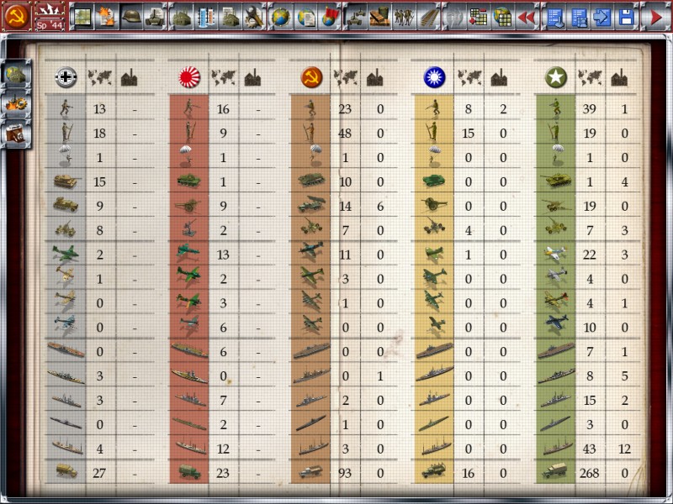
Task: Click the Japanese infantry count 16
Action: click(x=223, y=109)
